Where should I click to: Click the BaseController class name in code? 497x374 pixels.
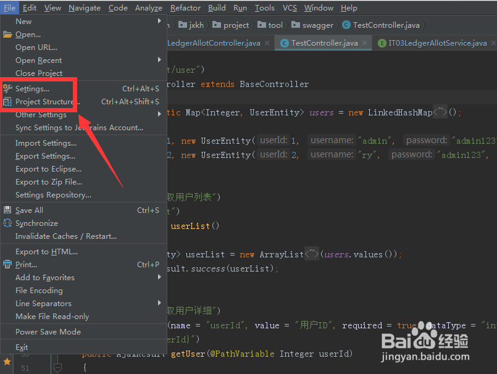point(274,84)
